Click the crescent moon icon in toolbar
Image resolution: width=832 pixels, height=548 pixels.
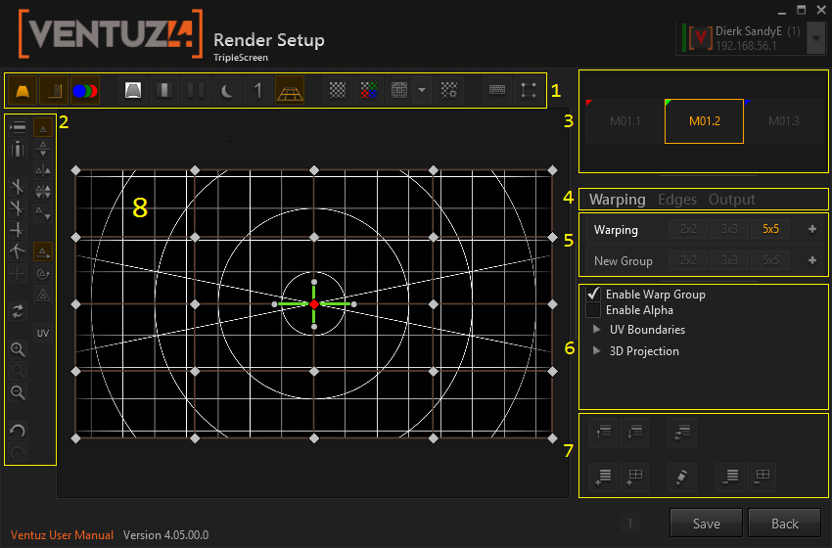coord(227,90)
